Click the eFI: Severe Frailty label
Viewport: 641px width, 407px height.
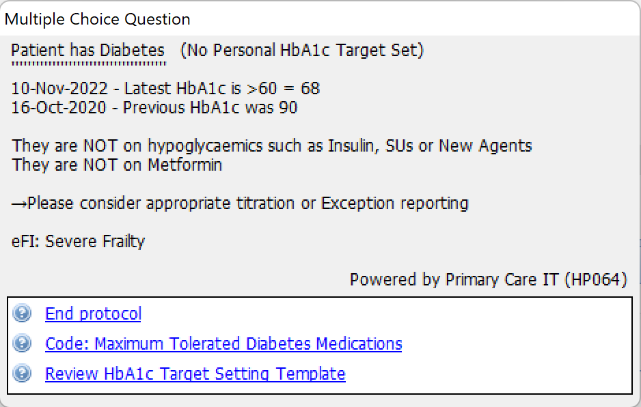point(78,242)
